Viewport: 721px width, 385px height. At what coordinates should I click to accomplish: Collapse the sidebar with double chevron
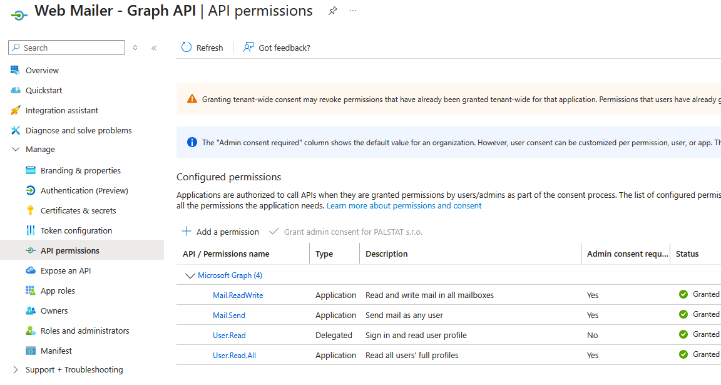154,48
